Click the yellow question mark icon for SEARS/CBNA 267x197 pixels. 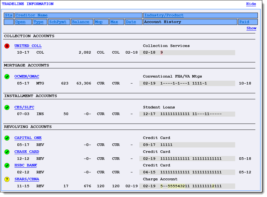(x=7, y=179)
